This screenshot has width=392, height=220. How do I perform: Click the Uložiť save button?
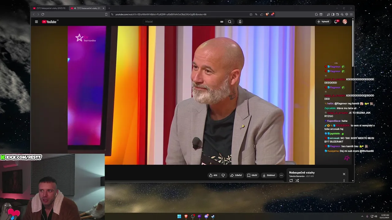252,175
